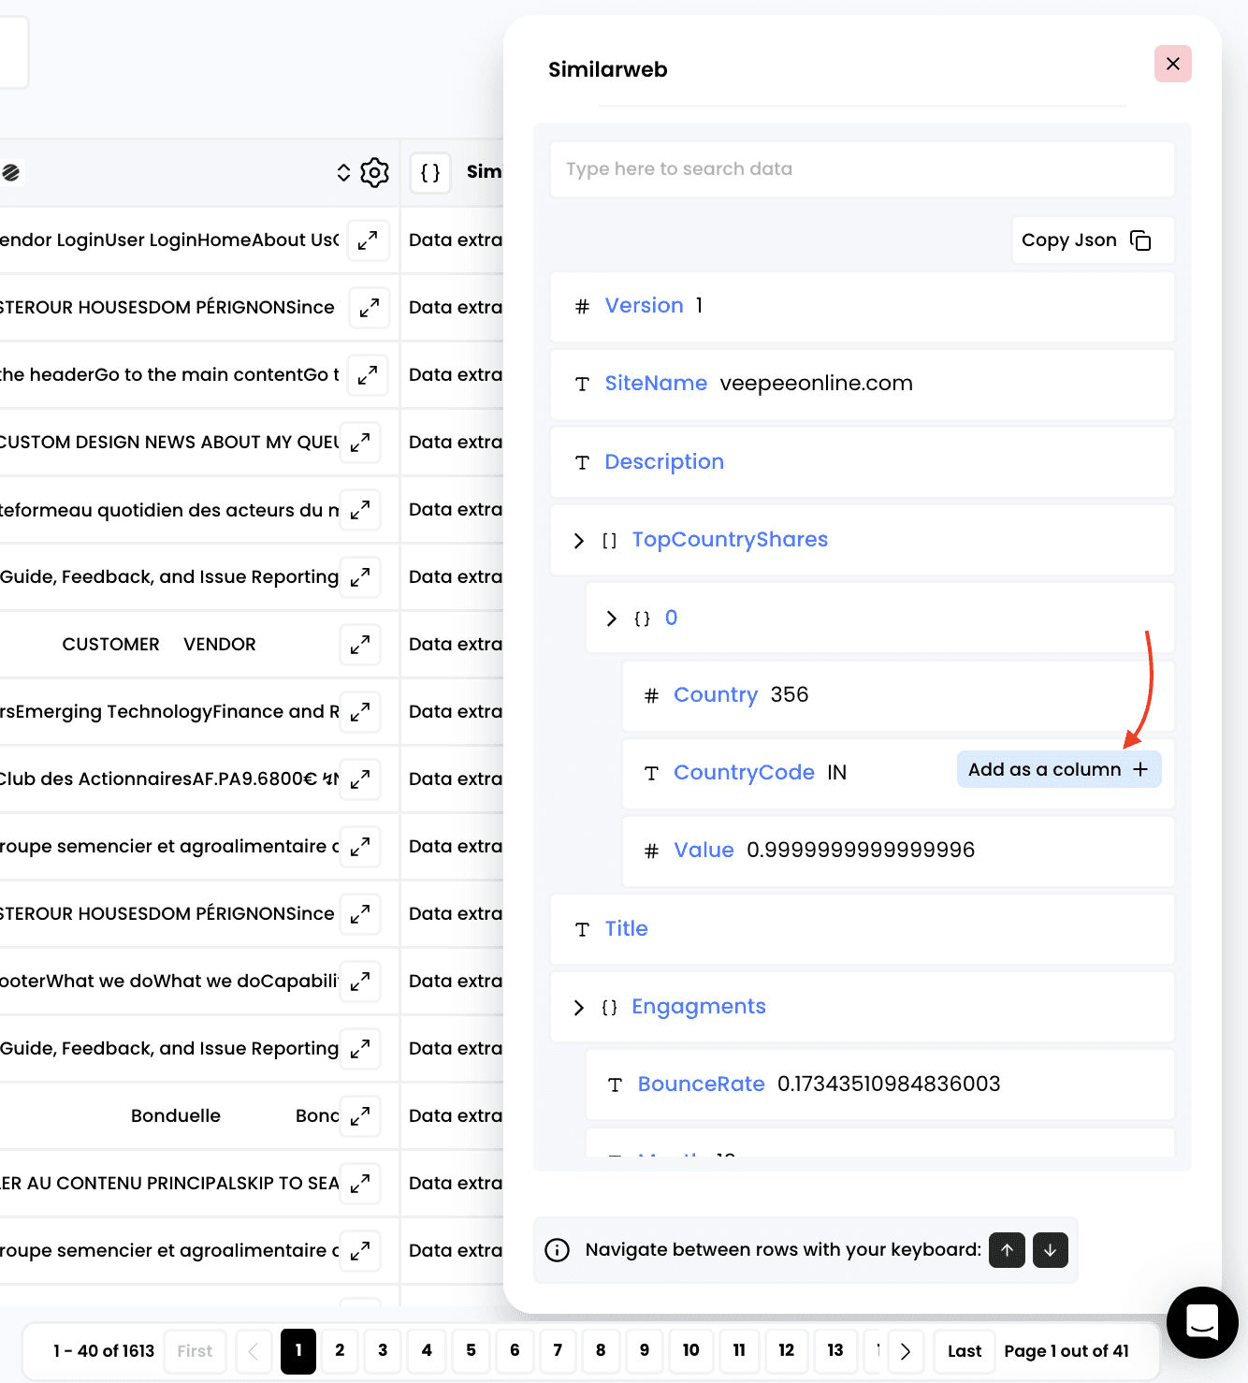The image size is (1248, 1383).
Task: Go to page 9
Action: [645, 1351]
